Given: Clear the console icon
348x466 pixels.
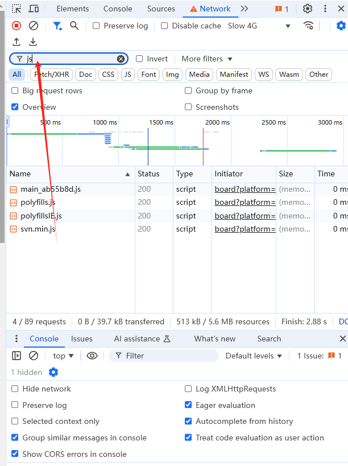Looking at the screenshot, I should pyautogui.click(x=34, y=356).
